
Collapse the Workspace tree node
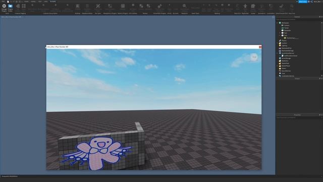277,23
